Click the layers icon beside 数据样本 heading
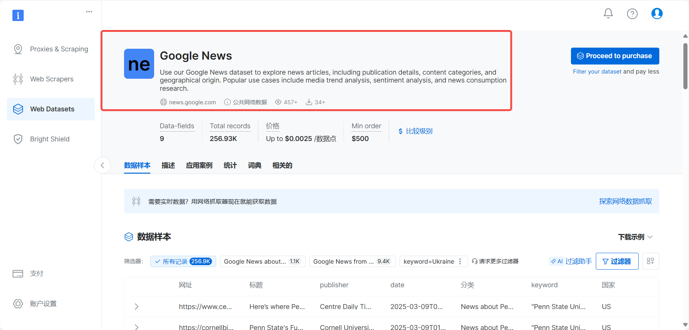 pos(129,237)
